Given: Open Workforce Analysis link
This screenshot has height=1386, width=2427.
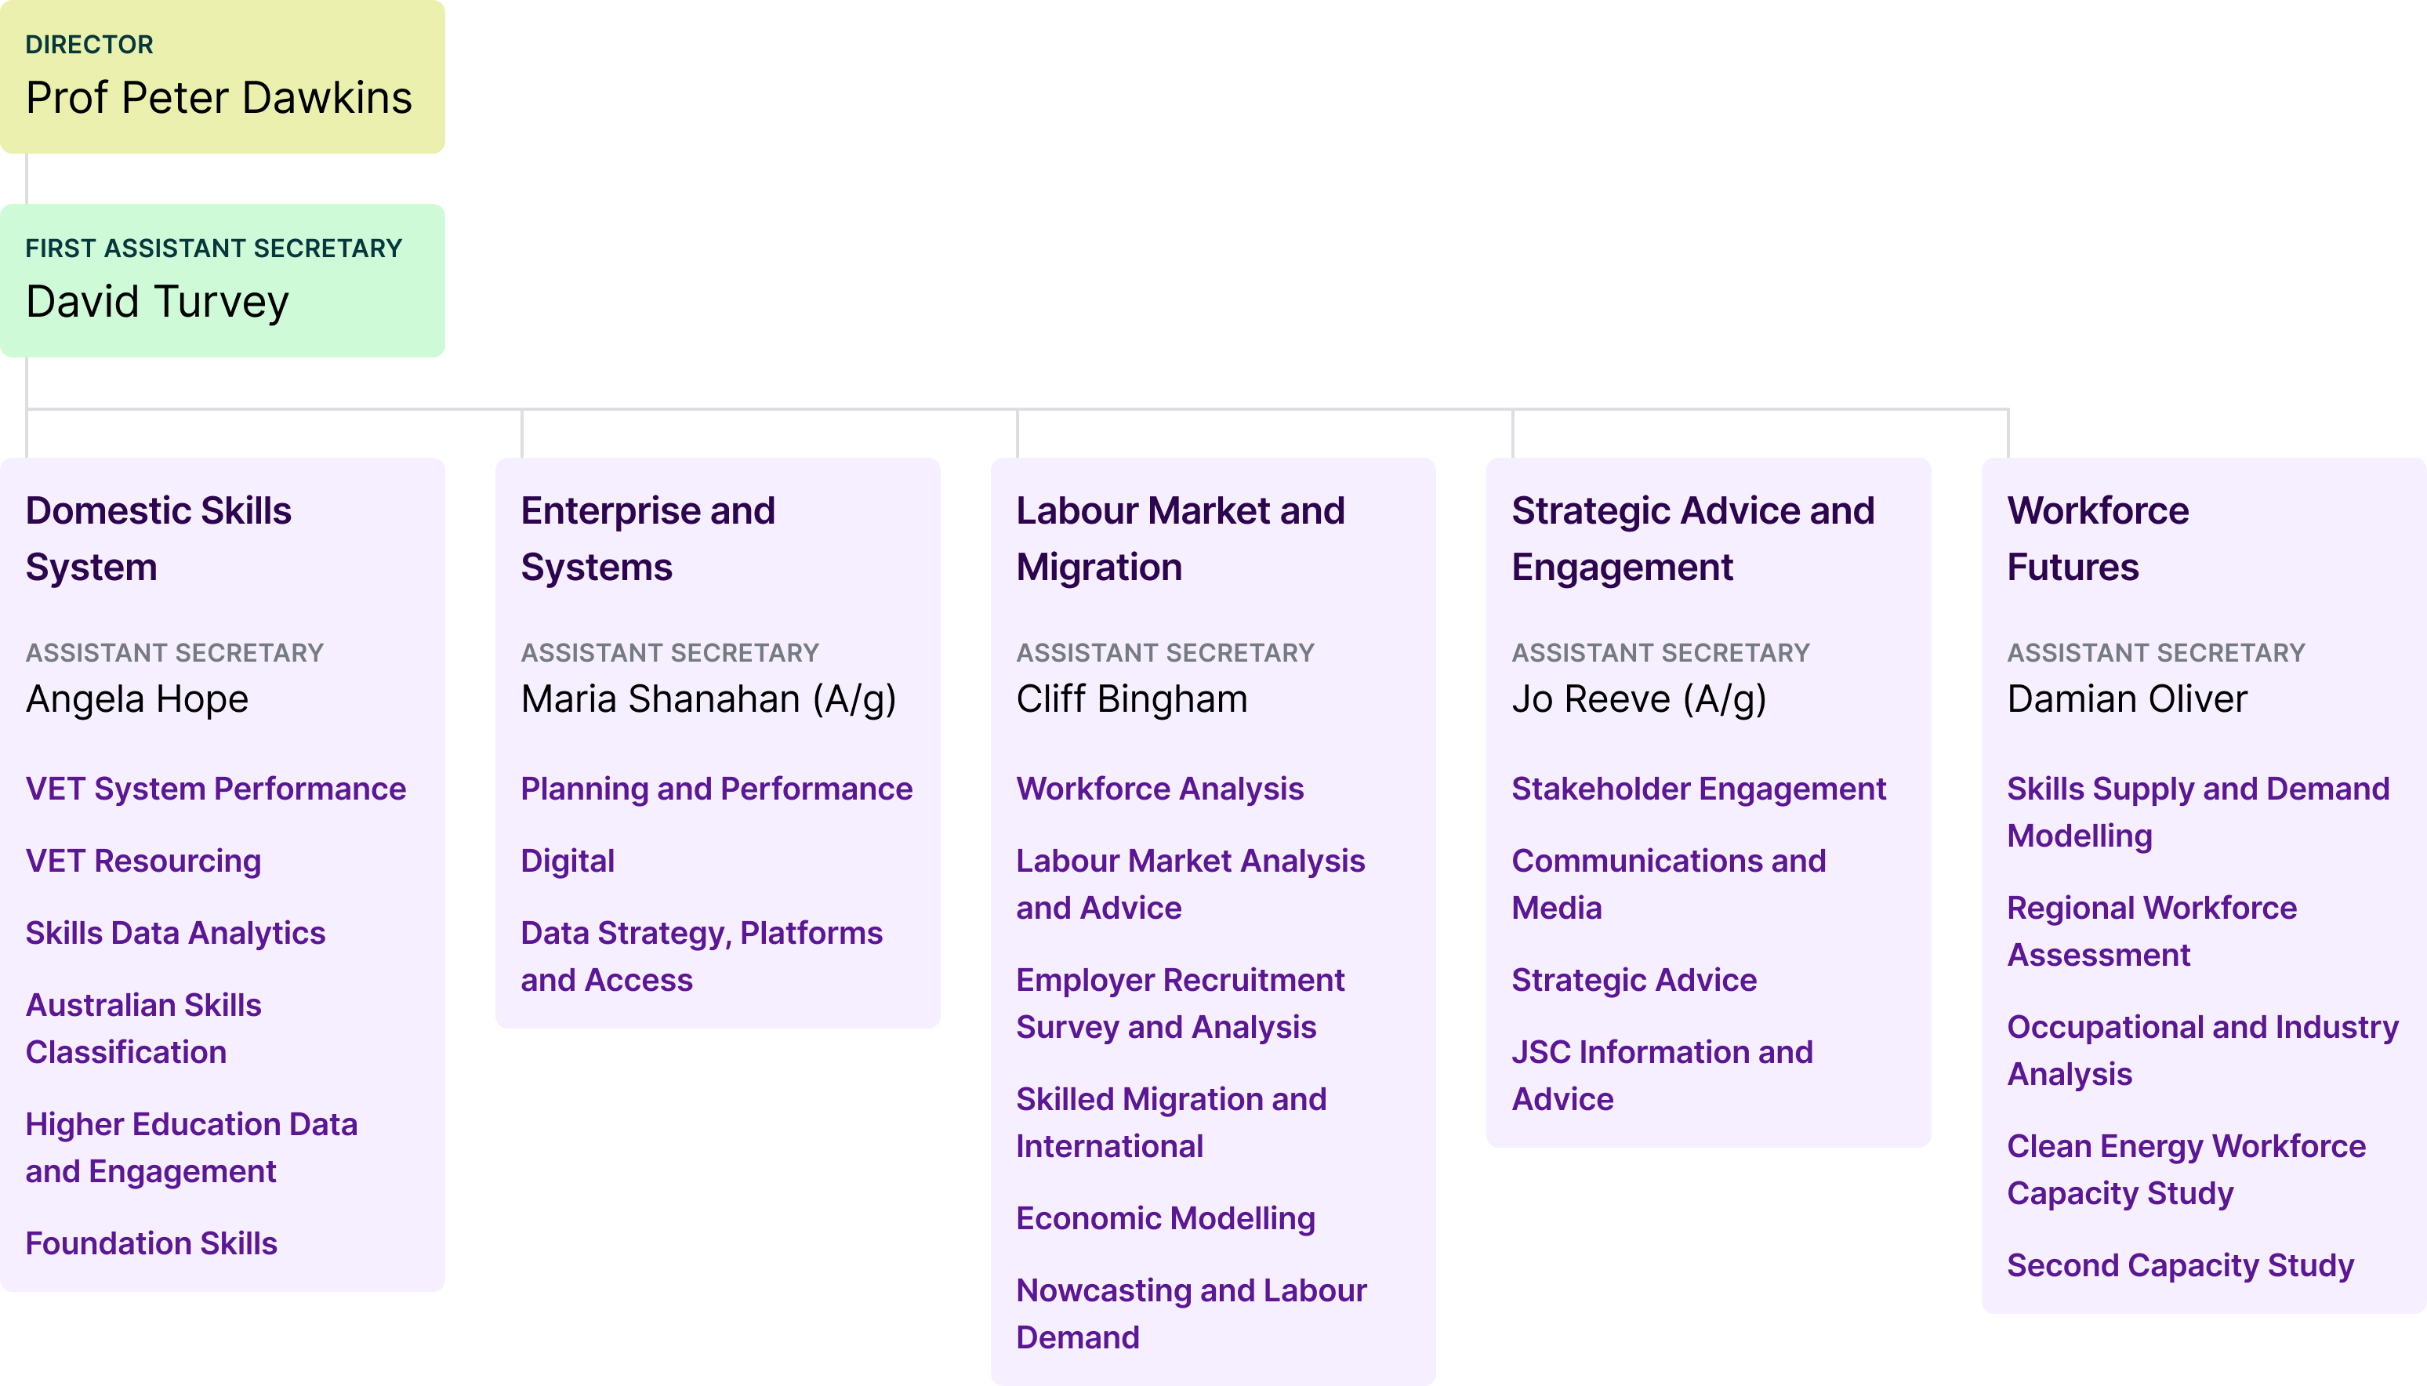Looking at the screenshot, I should click(x=1159, y=788).
